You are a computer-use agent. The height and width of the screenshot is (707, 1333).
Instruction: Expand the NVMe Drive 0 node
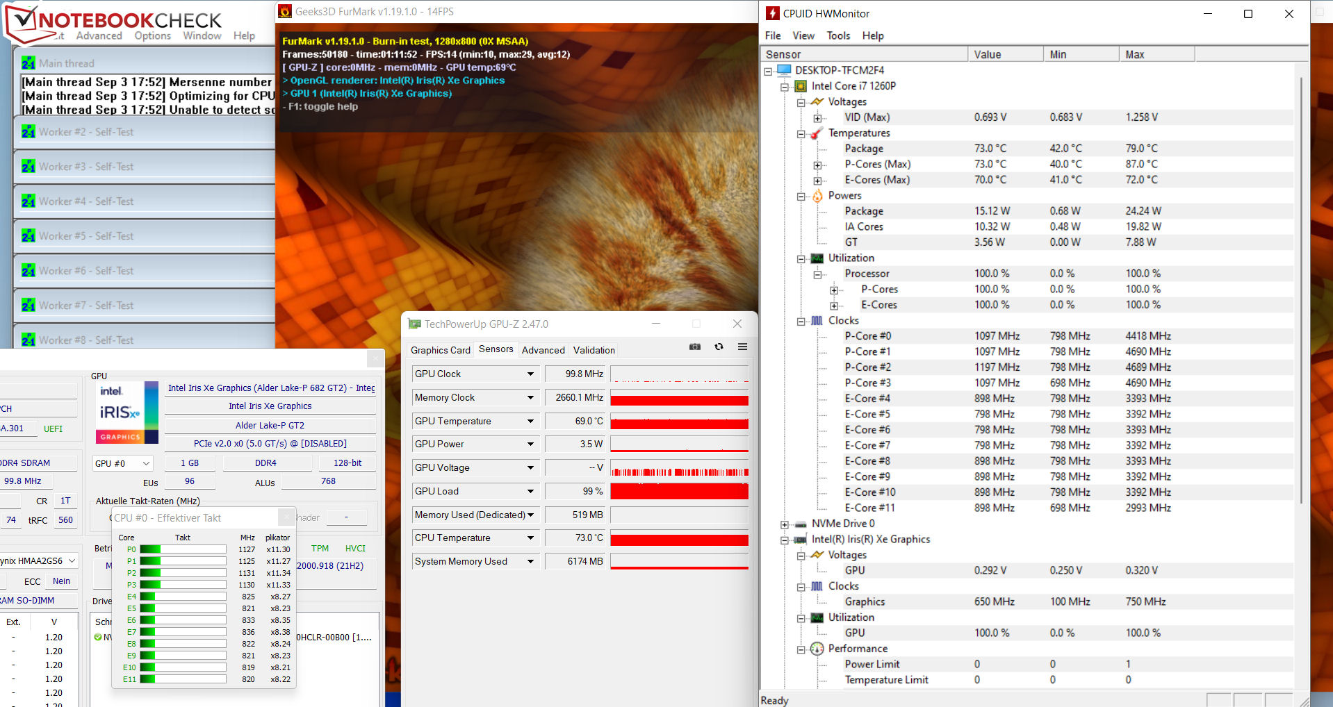pyautogui.click(x=785, y=524)
